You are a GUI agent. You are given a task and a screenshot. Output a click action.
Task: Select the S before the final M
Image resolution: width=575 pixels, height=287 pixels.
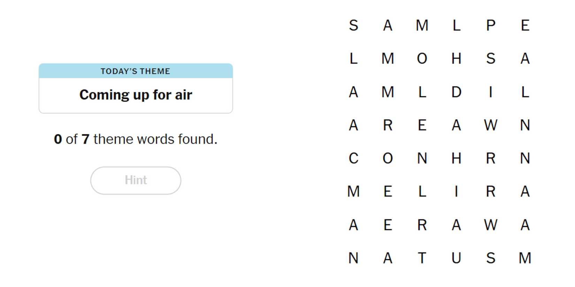tap(491, 258)
